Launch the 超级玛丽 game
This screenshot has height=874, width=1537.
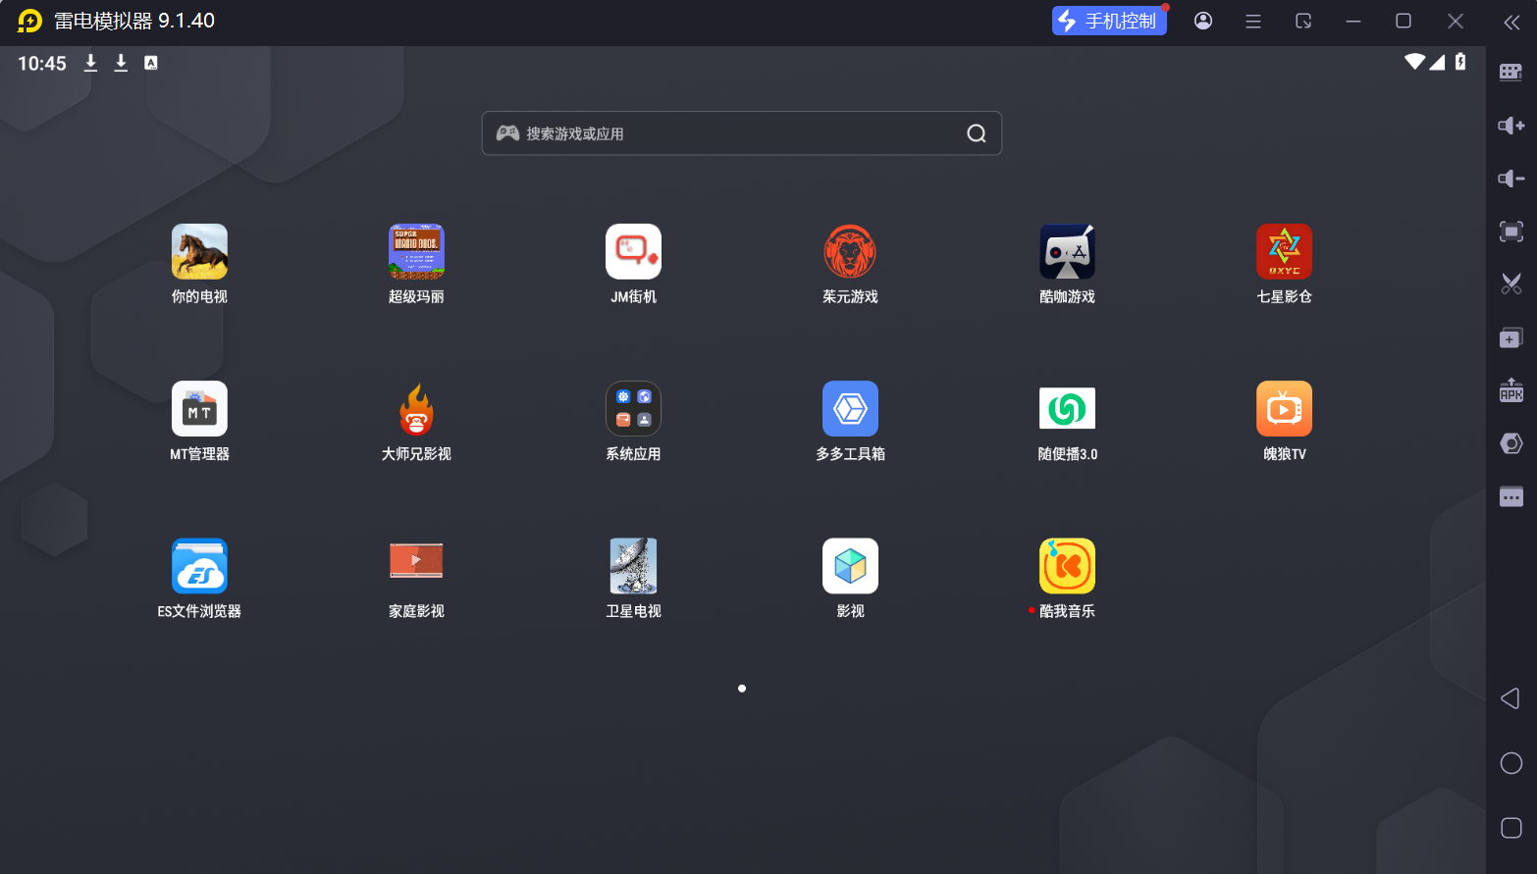416,252
